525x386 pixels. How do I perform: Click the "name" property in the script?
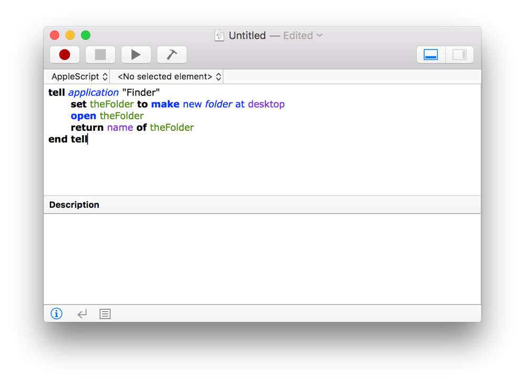(x=120, y=128)
